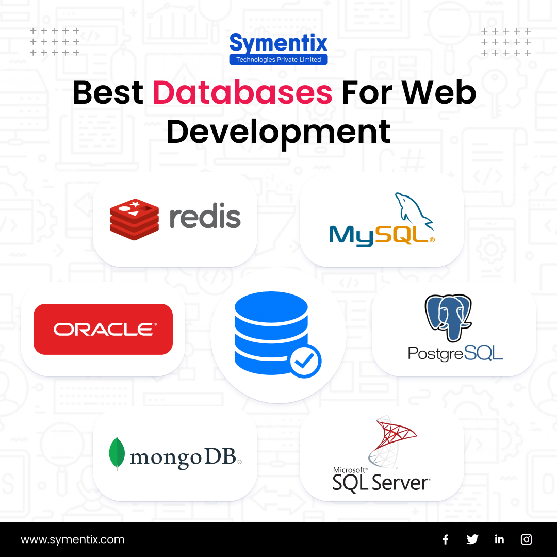Visit the www.symentix.com link
Image resolution: width=557 pixels, height=557 pixels.
click(x=73, y=539)
